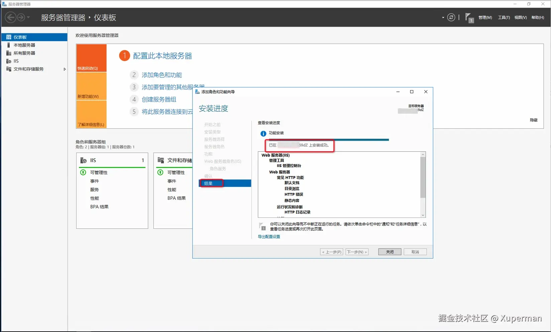Screen dimensions: 551x332
Task: Click 下一步(N) button in wizard
Action: coord(357,252)
